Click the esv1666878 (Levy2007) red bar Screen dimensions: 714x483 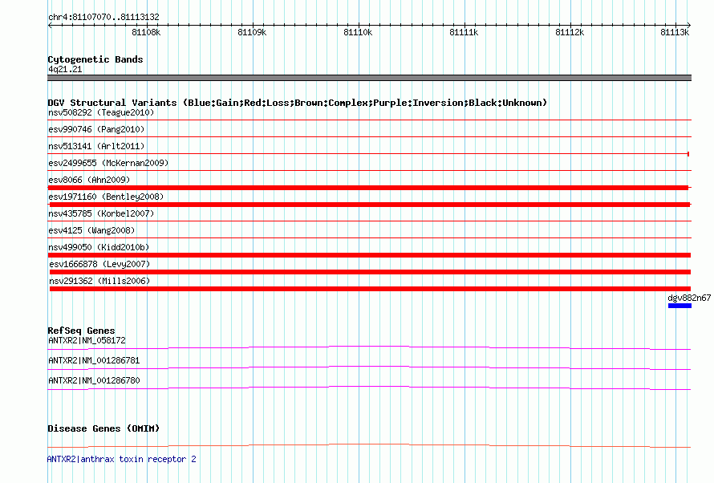[370, 272]
